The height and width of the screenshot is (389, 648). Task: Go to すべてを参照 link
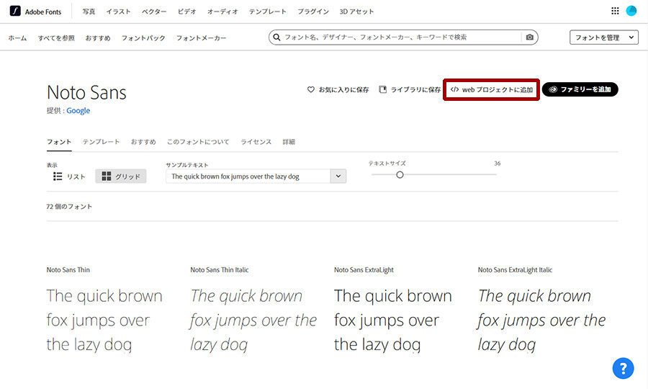click(56, 38)
